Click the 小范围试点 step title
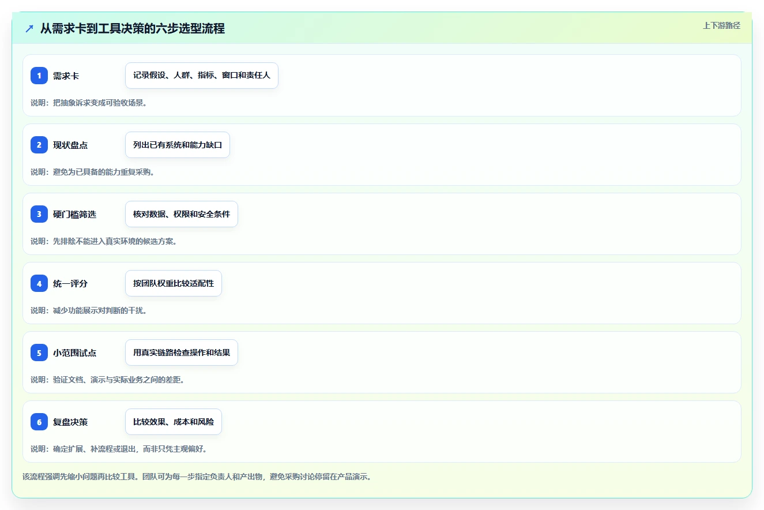 pos(74,352)
